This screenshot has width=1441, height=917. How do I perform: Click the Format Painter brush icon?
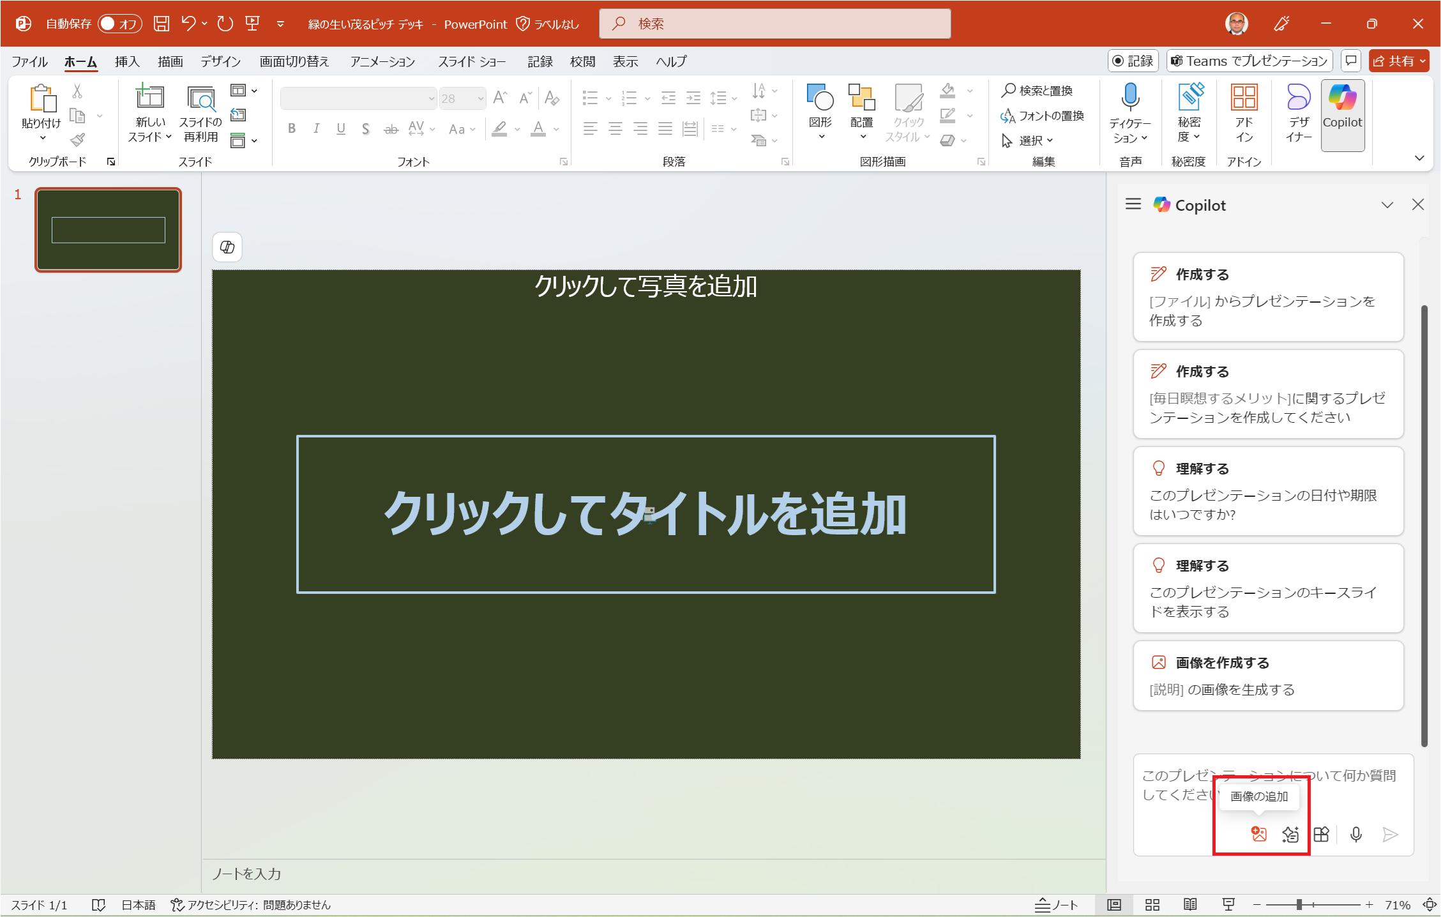tap(77, 139)
